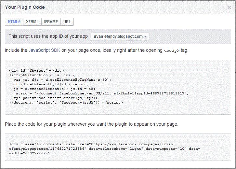The image size is (236, 169).
Task: Click the js = d.createElement(s) line
Action: point(54,89)
